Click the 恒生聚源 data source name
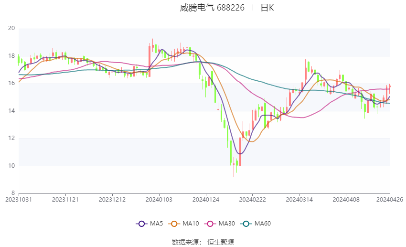The width and height of the screenshot is (406, 247). point(221,242)
